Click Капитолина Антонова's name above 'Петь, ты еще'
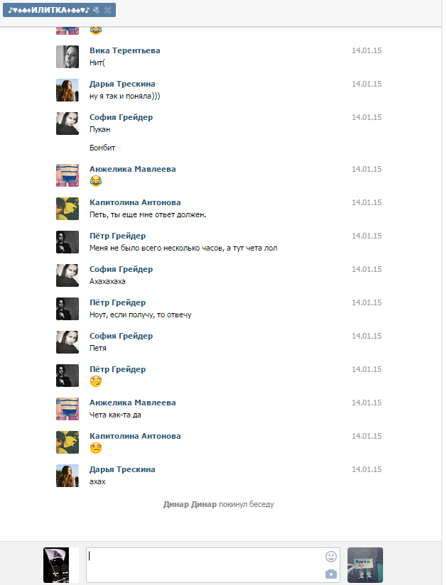447x585 pixels. (135, 202)
